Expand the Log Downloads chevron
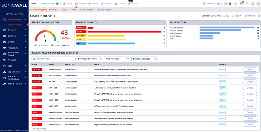 [25, 72]
